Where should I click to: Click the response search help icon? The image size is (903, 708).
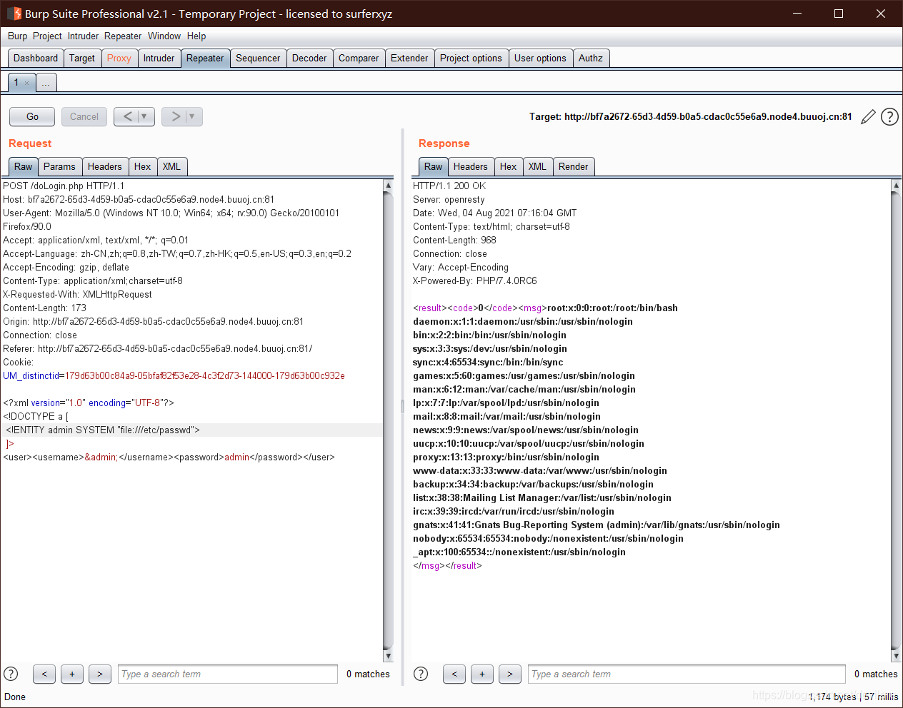421,674
